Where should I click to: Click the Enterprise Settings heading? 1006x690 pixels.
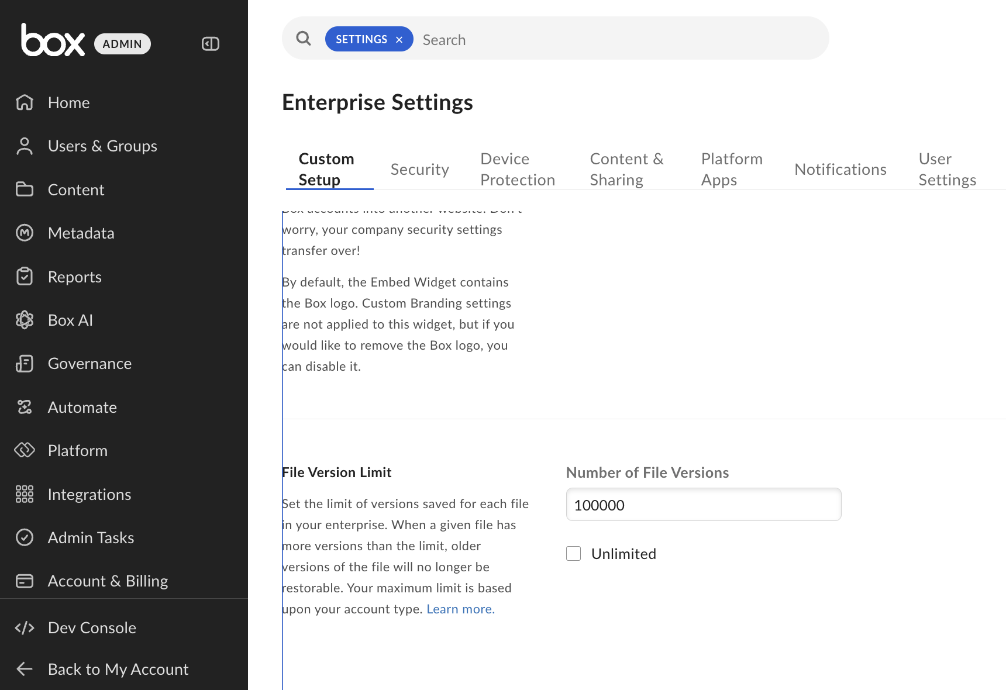tap(377, 102)
